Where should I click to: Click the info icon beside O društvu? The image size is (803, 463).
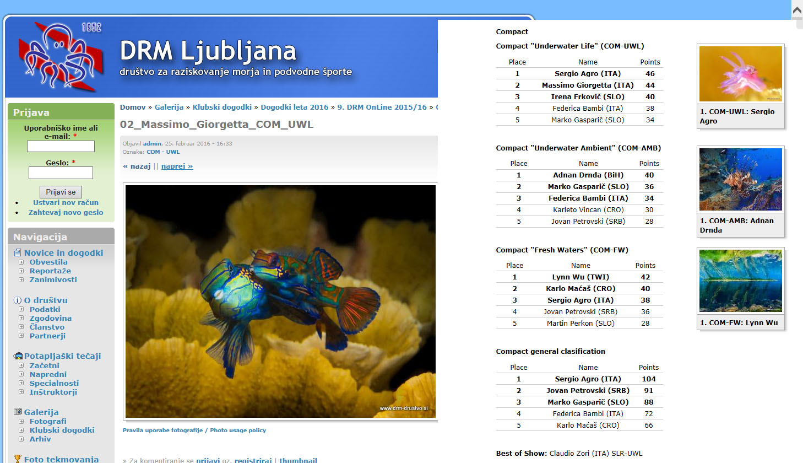tap(18, 300)
